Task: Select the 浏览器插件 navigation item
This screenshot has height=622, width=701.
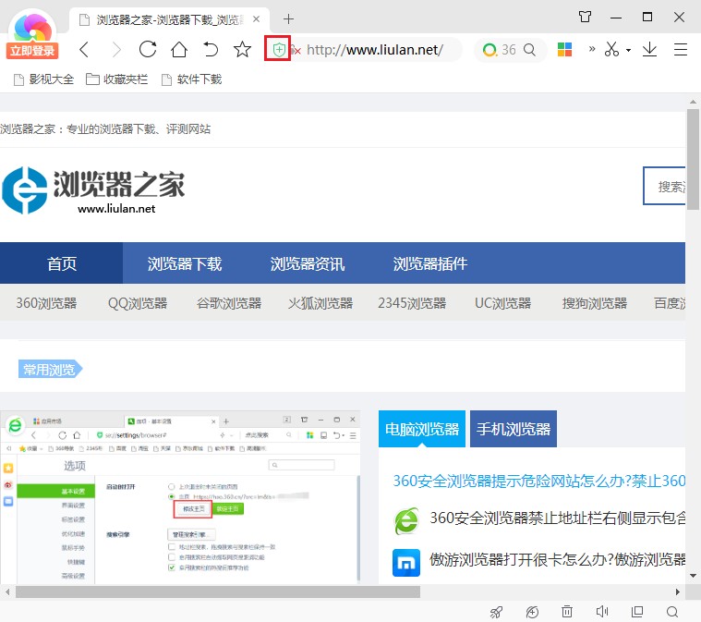Action: [430, 263]
